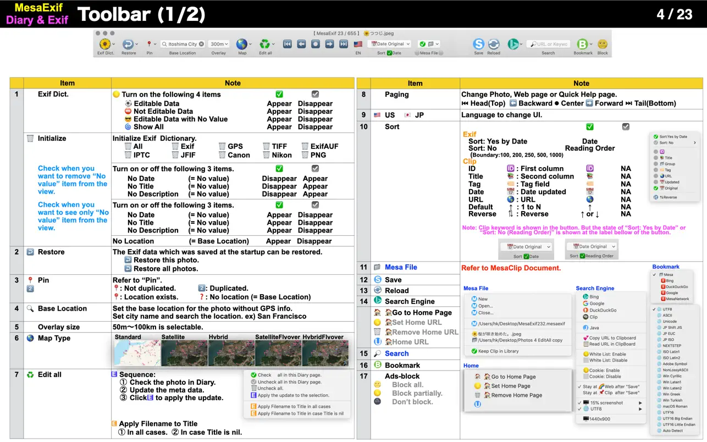Click the Bing search engine toolbar icon
707x442 pixels.
click(x=513, y=44)
